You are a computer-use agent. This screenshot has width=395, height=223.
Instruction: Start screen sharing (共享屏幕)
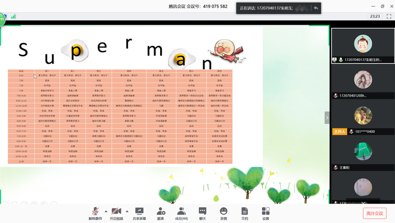click(139, 213)
